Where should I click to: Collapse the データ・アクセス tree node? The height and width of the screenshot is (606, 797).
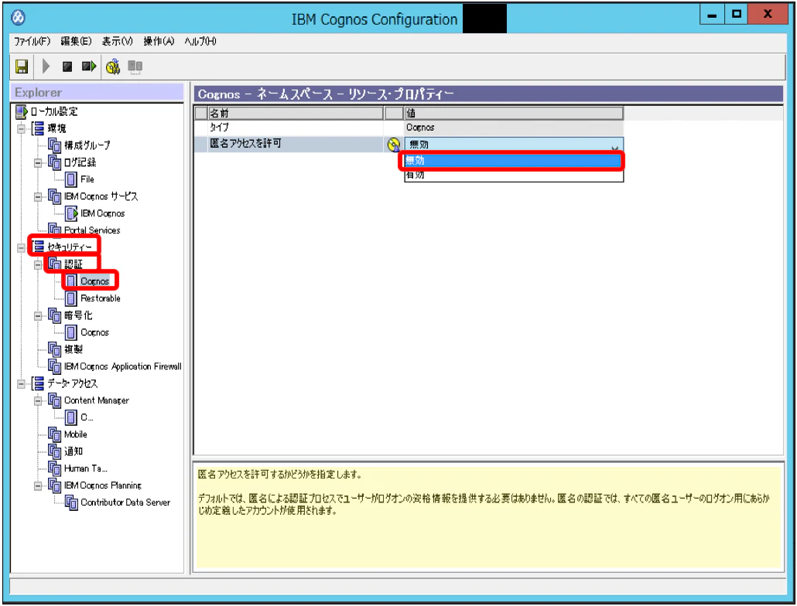[x=21, y=383]
